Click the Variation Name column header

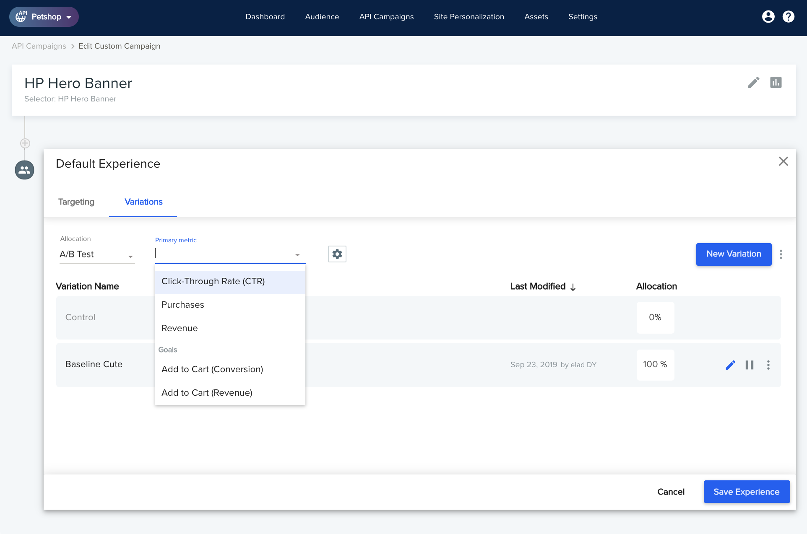pyautogui.click(x=87, y=287)
